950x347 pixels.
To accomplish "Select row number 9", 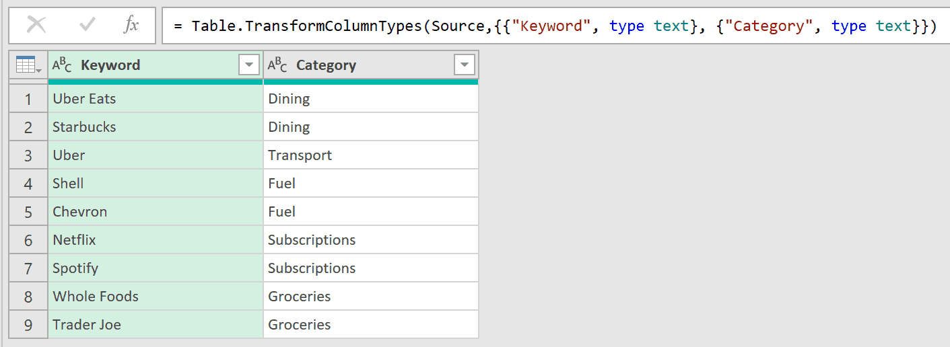I will [28, 325].
